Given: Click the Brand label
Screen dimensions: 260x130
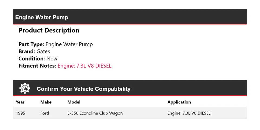Looking at the screenshot, I should (27, 51).
